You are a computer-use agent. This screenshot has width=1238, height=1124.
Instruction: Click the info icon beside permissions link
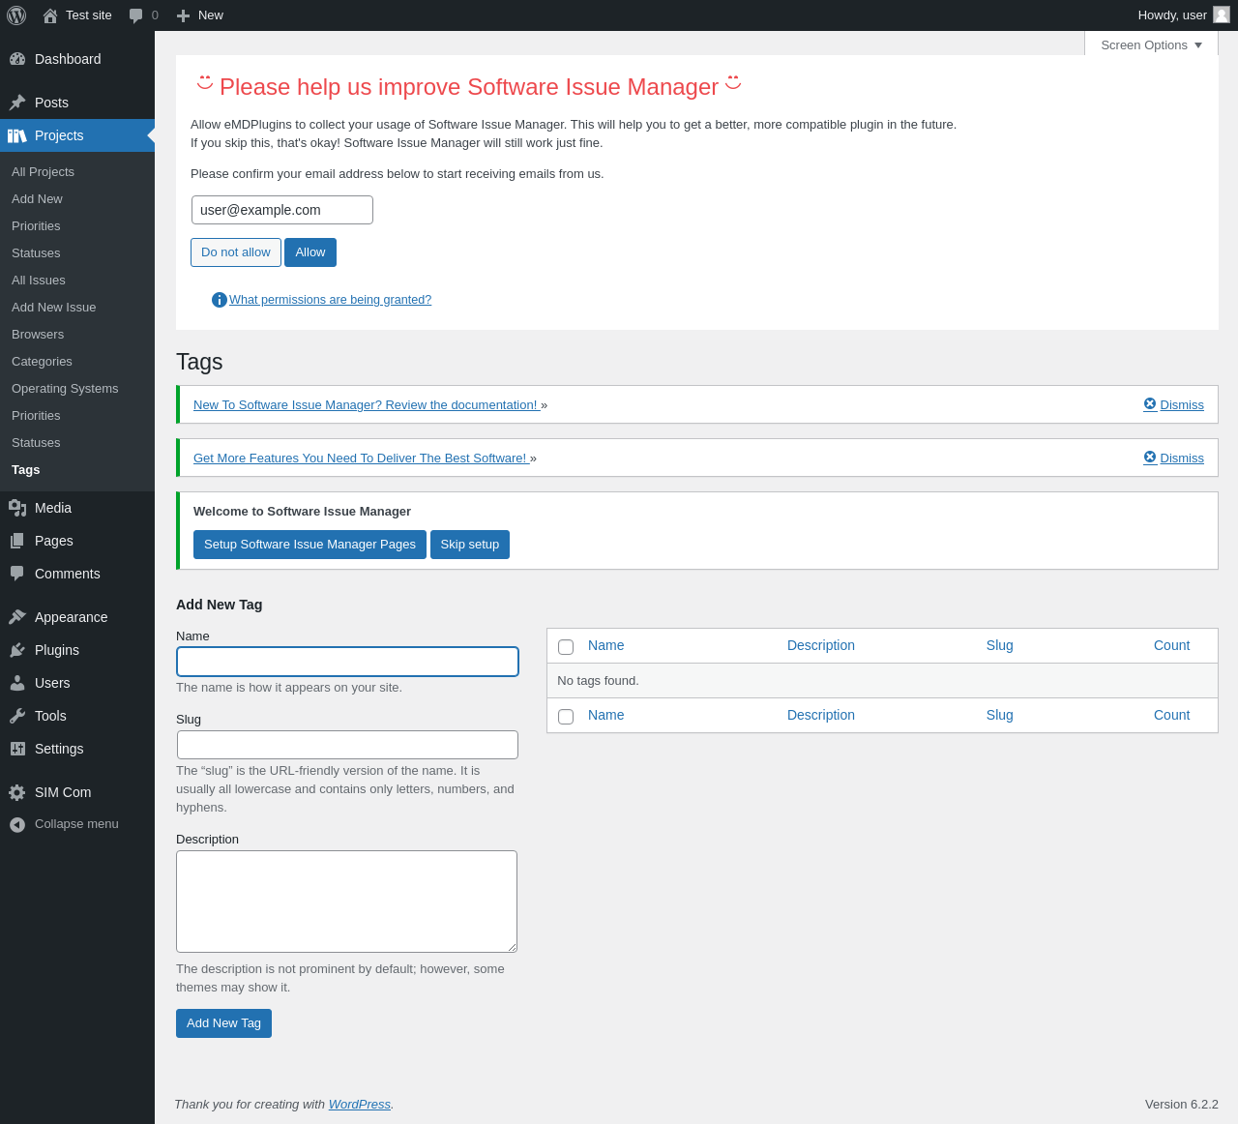(x=220, y=300)
